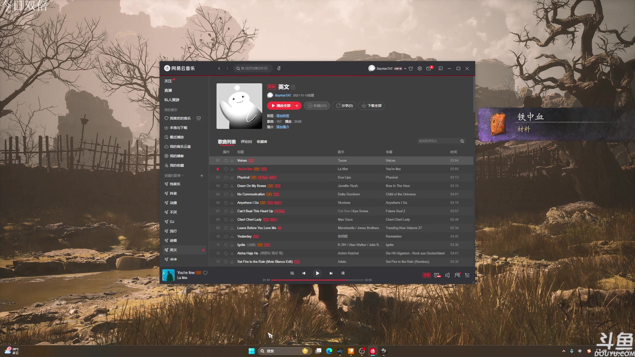Image resolution: width=635 pixels, height=357 pixels.
Task: Toggle lyrics display in player bar
Action: click(x=343, y=273)
